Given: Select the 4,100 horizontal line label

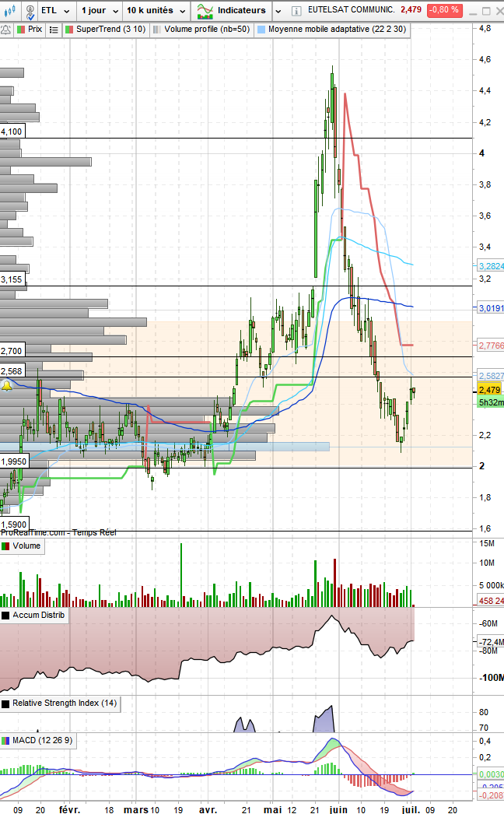Looking at the screenshot, I should (x=12, y=132).
